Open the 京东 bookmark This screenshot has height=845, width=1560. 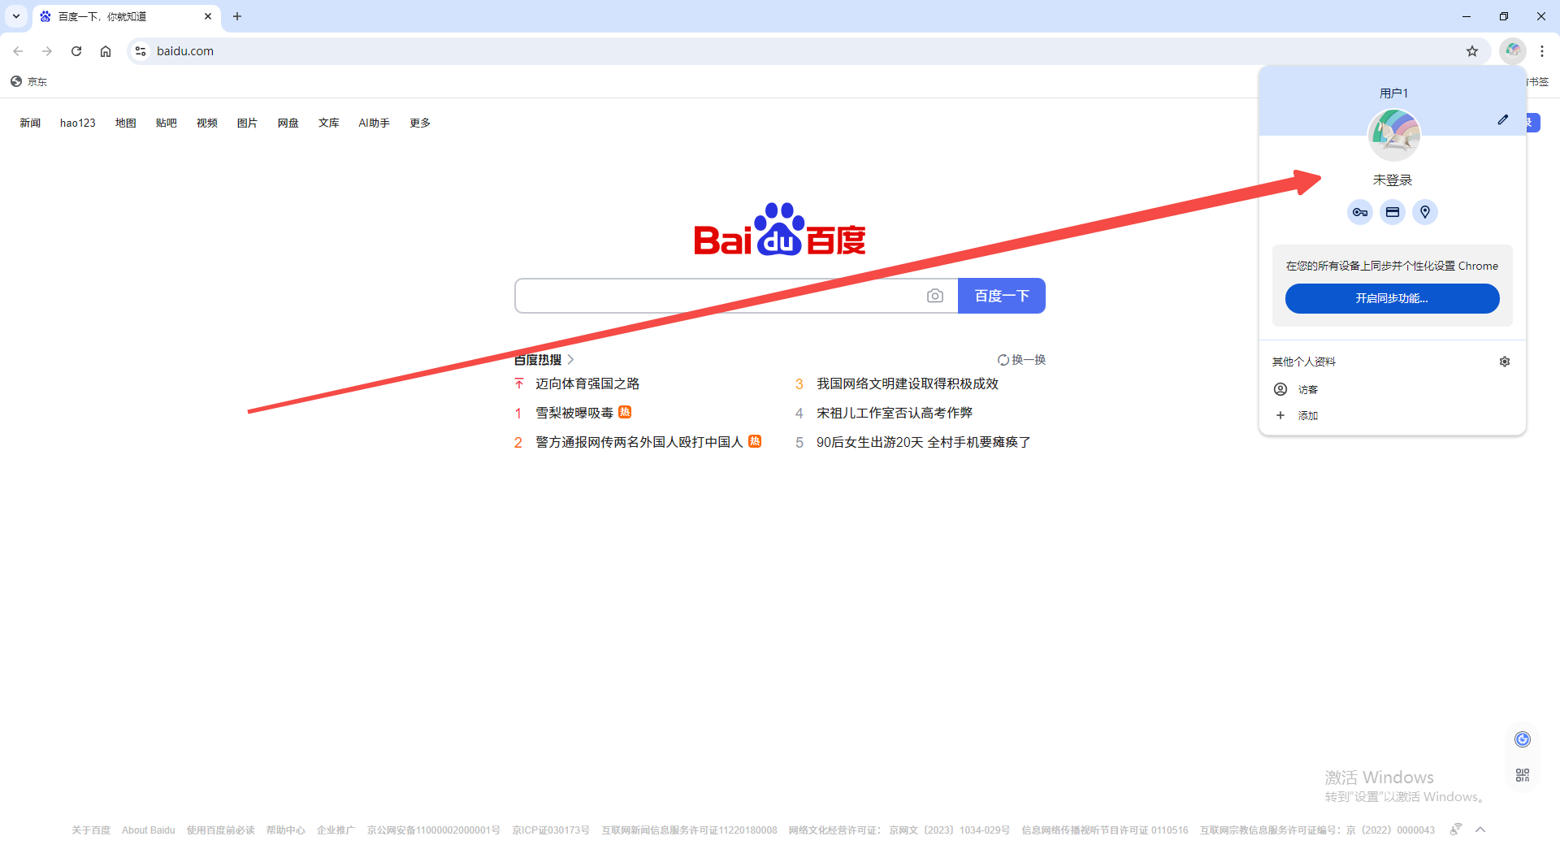pyautogui.click(x=29, y=81)
